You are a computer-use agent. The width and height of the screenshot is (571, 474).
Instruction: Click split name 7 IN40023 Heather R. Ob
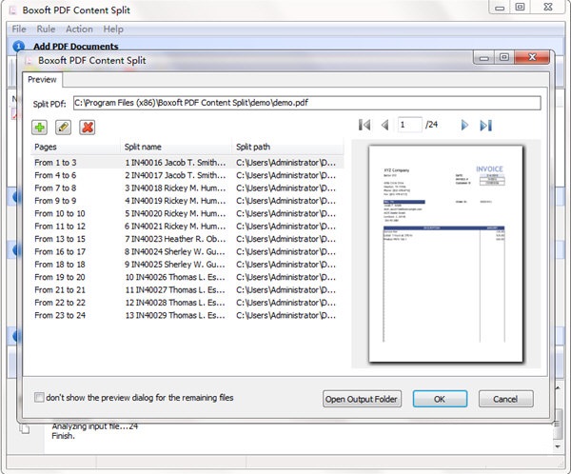[175, 239]
